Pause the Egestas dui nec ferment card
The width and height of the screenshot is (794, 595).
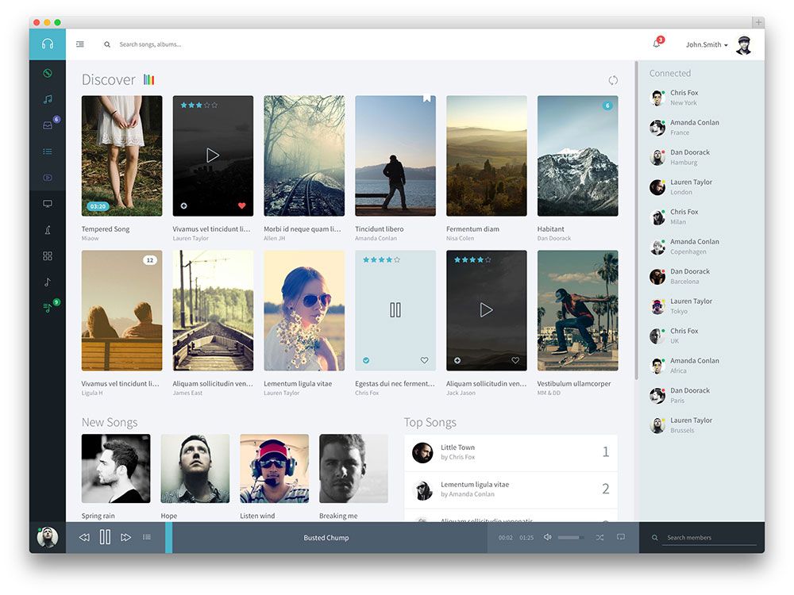(395, 309)
